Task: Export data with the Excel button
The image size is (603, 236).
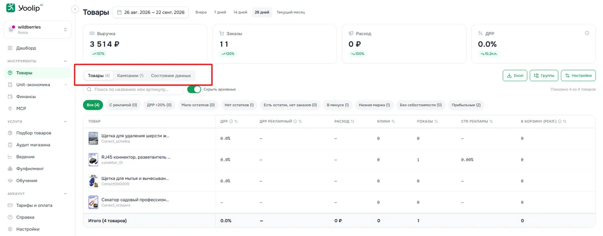Action: pyautogui.click(x=515, y=76)
